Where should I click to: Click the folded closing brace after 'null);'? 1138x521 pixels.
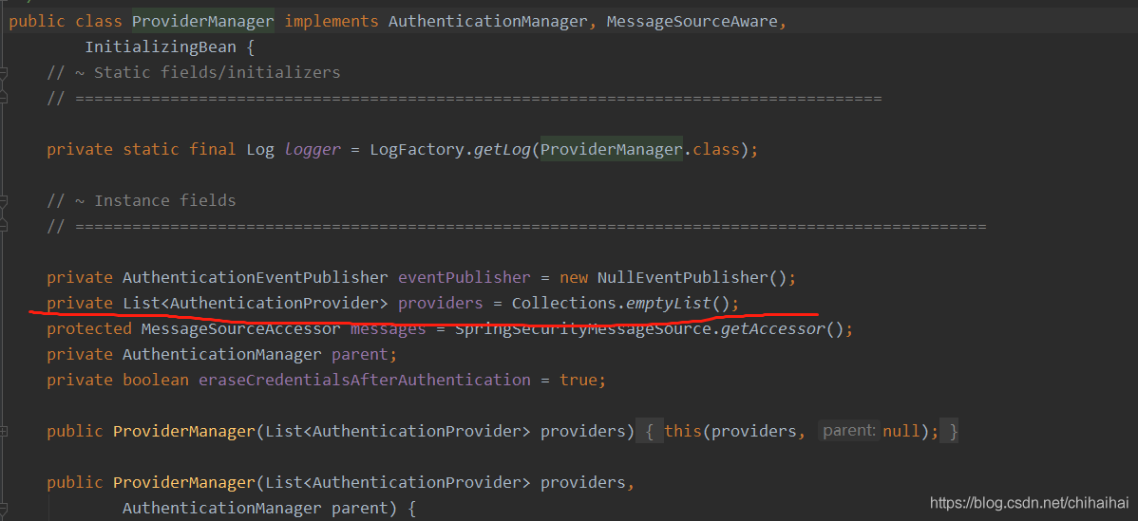(x=953, y=431)
